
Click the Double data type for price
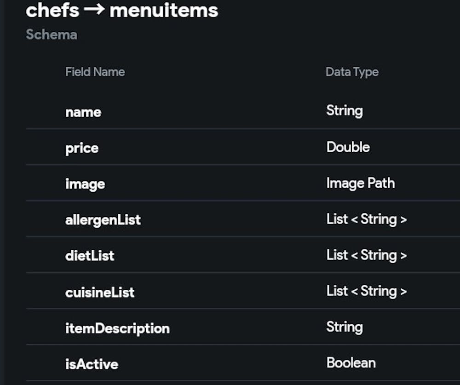click(x=348, y=147)
